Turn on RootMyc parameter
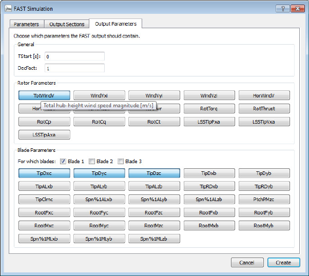 [x=99, y=226]
